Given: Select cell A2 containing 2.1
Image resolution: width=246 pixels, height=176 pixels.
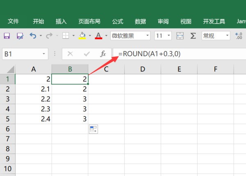Looking at the screenshot, I should coord(34,89).
